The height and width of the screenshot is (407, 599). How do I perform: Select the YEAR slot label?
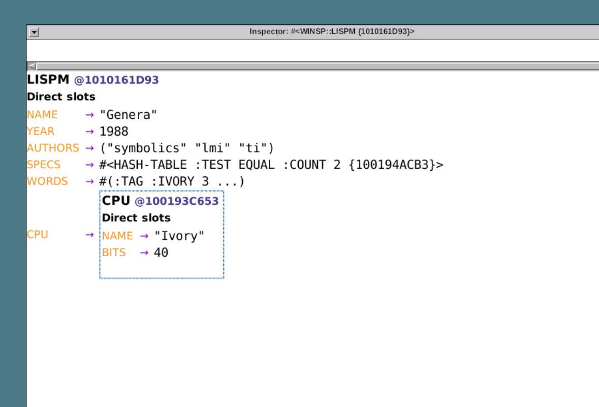coord(41,131)
